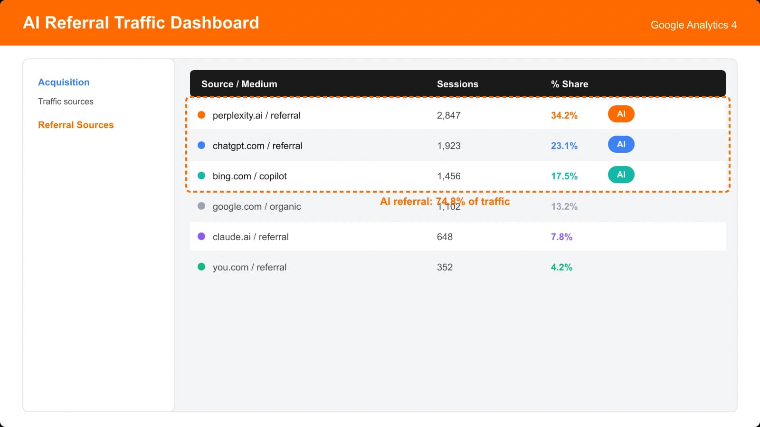Sort by the % Share column header
Viewport: 760px width, 427px height.
point(569,84)
